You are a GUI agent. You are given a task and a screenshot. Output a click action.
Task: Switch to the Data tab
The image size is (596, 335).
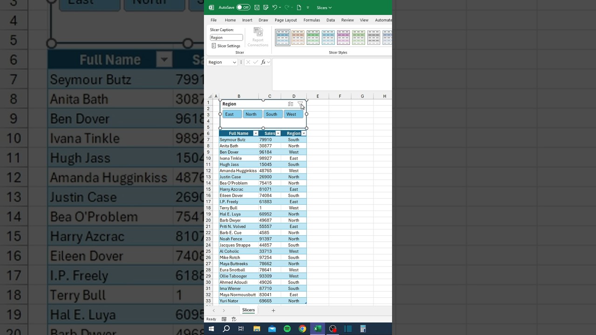[x=331, y=20]
